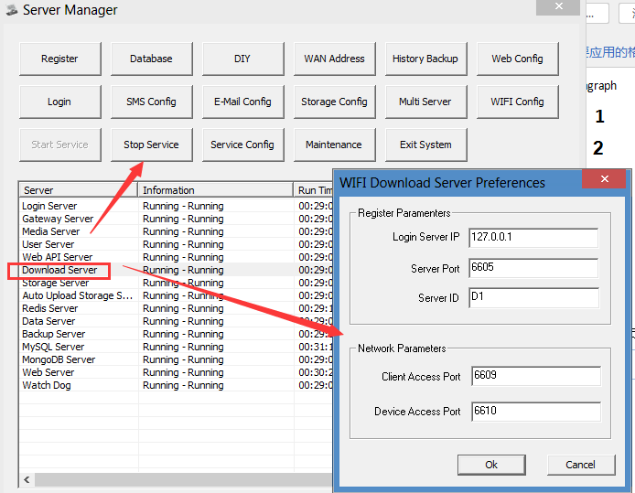635x493 pixels.
Task: Open Storage Config
Action: pos(335,102)
